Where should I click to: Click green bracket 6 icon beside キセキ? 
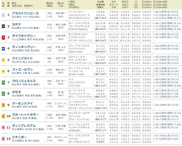pyautogui.click(x=3, y=94)
